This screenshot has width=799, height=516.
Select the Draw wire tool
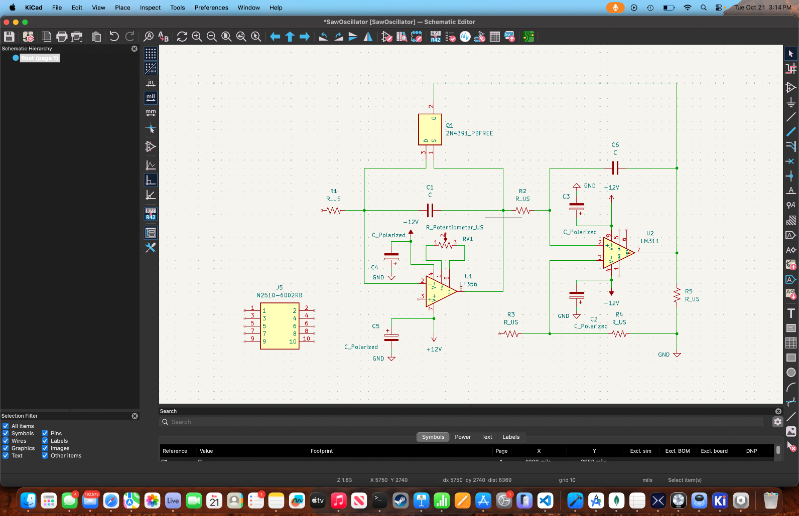coord(791,117)
